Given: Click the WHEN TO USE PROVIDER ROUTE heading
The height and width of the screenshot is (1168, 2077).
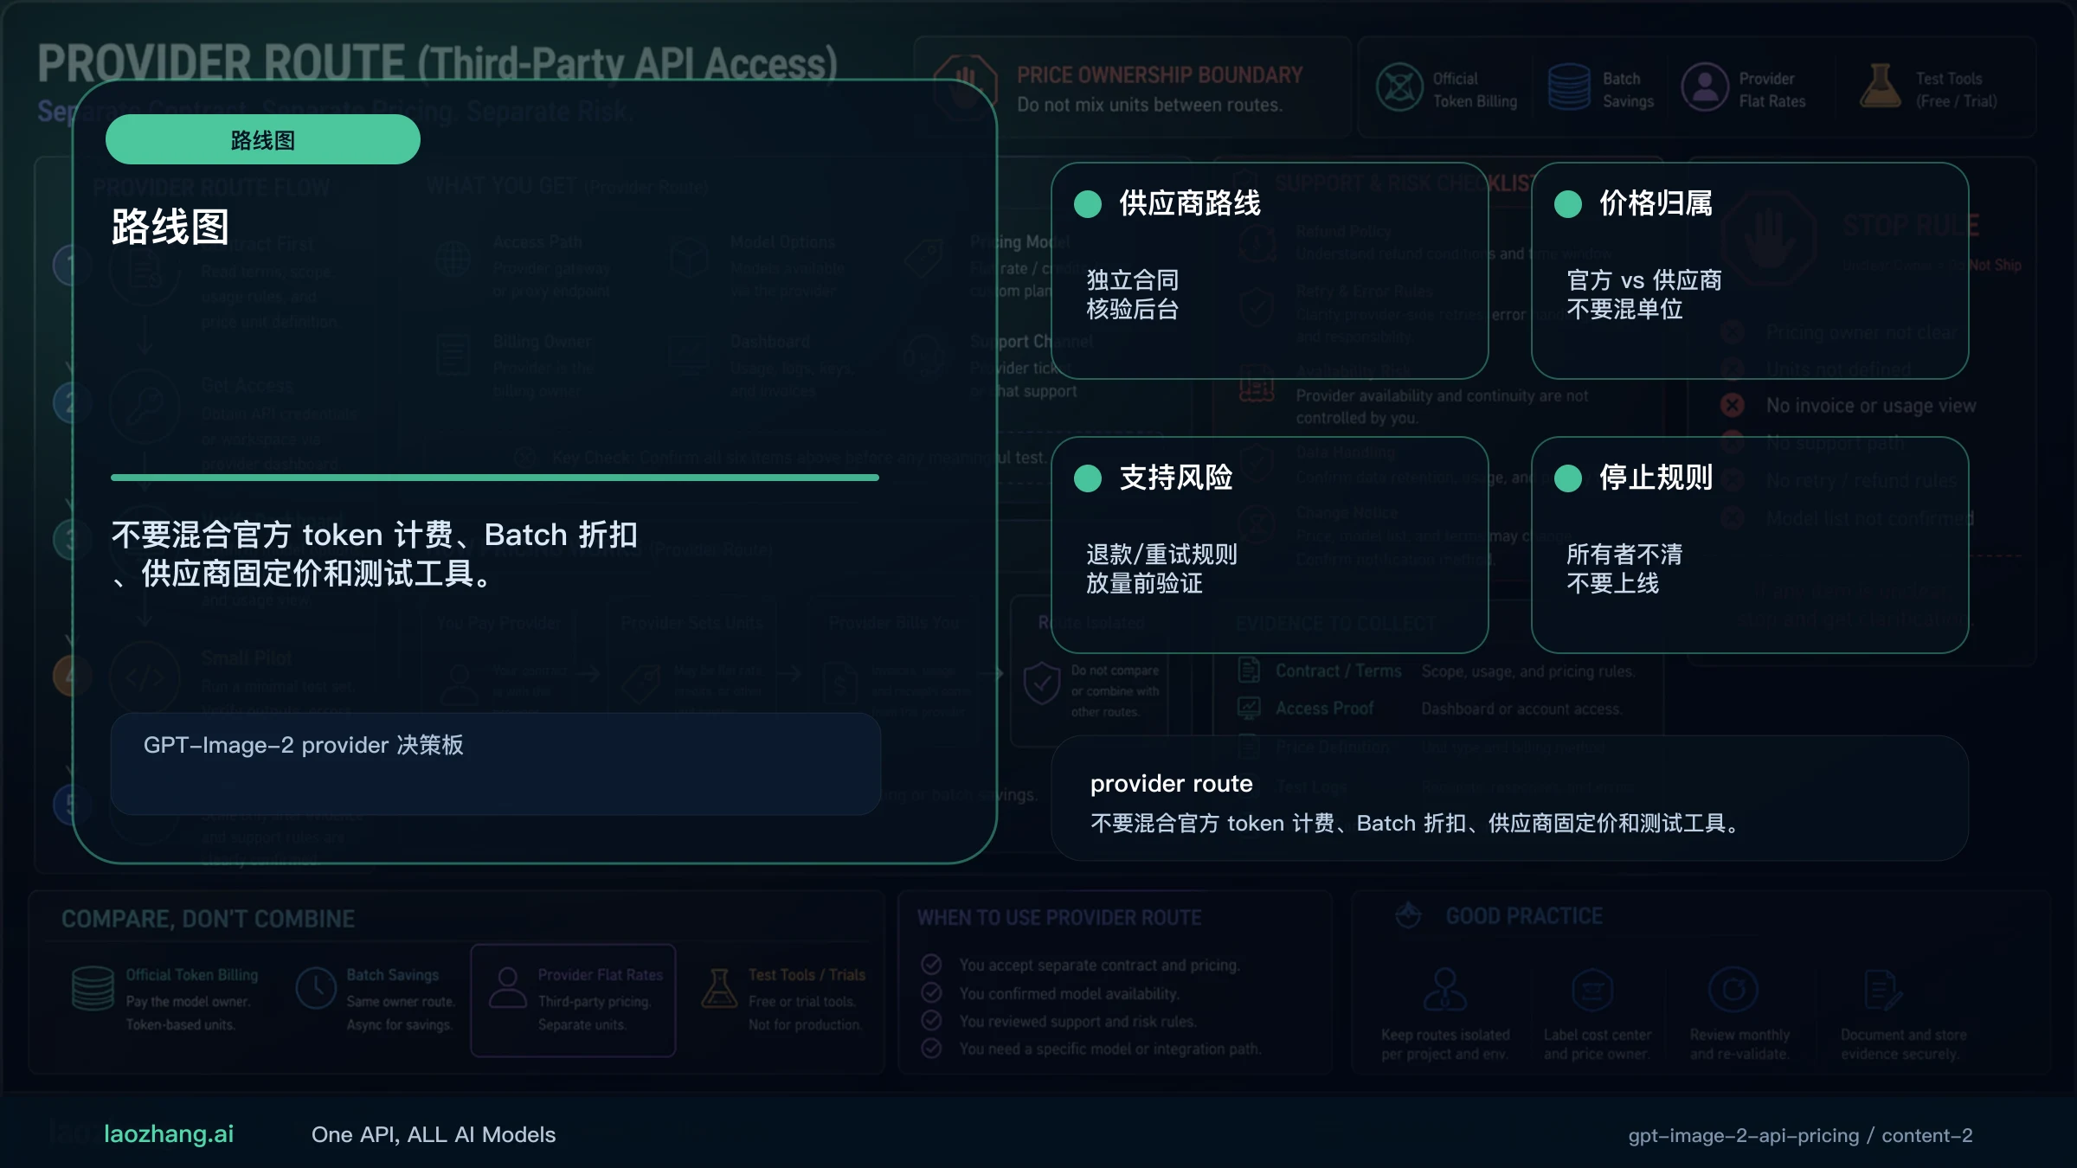Looking at the screenshot, I should (x=1059, y=917).
